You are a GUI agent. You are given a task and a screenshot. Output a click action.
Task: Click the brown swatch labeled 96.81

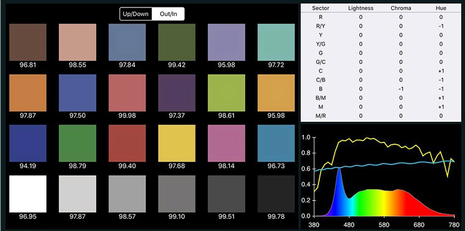(28, 43)
